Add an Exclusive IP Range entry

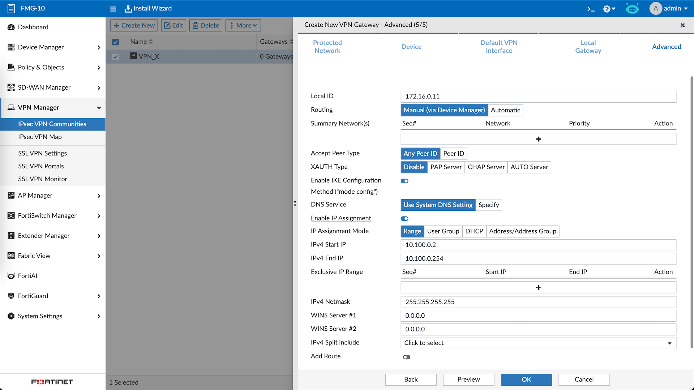[538, 288]
